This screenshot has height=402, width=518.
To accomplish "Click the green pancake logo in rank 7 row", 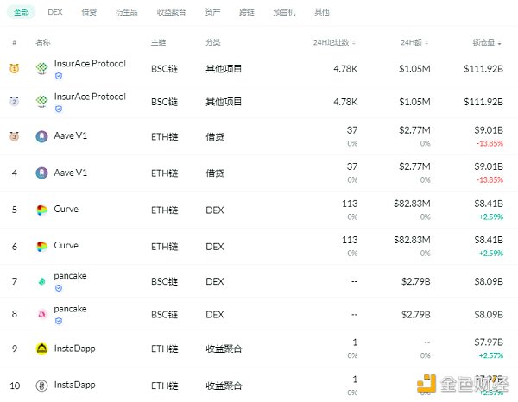I will tap(41, 281).
